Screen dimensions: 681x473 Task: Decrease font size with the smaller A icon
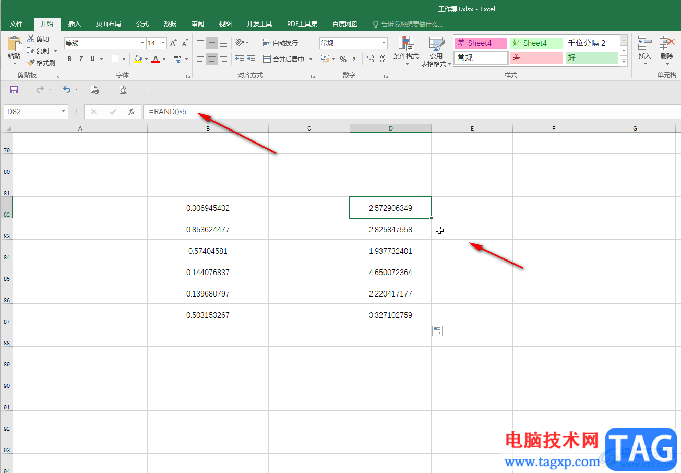185,43
